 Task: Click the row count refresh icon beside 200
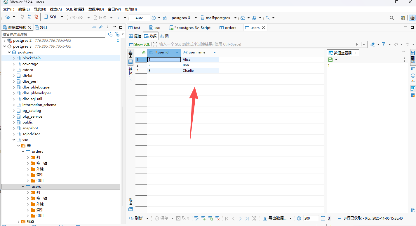click(323, 218)
